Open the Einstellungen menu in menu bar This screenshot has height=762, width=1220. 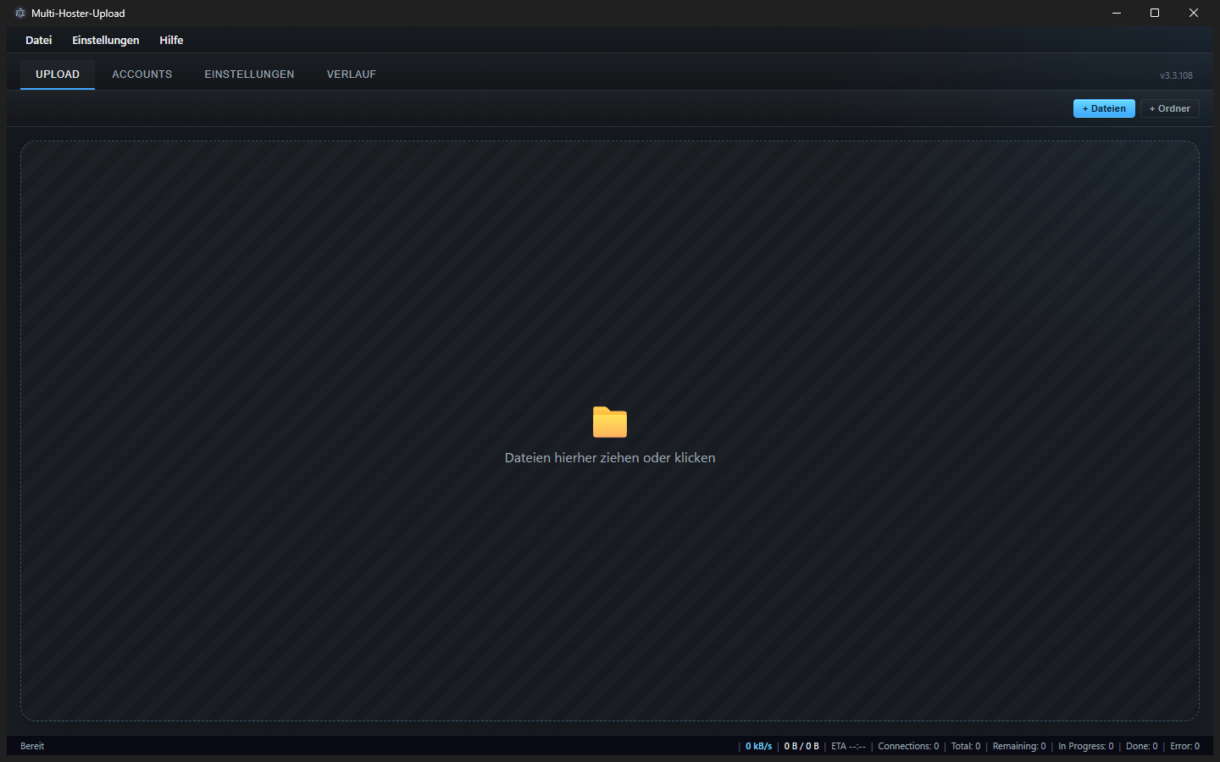coord(106,40)
